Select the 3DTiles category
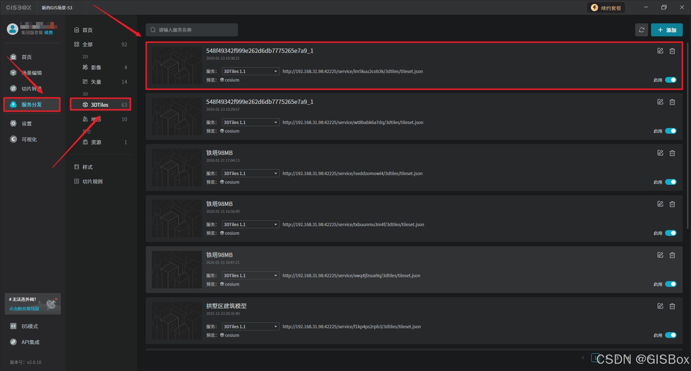This screenshot has width=691, height=371. coord(100,105)
